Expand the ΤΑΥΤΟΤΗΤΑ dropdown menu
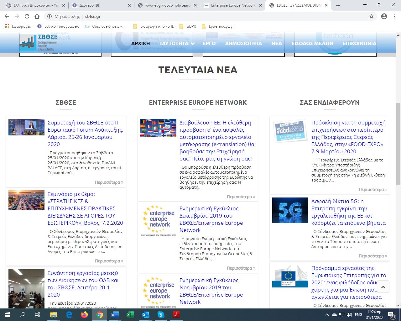The image size is (401, 321). pos(177,44)
